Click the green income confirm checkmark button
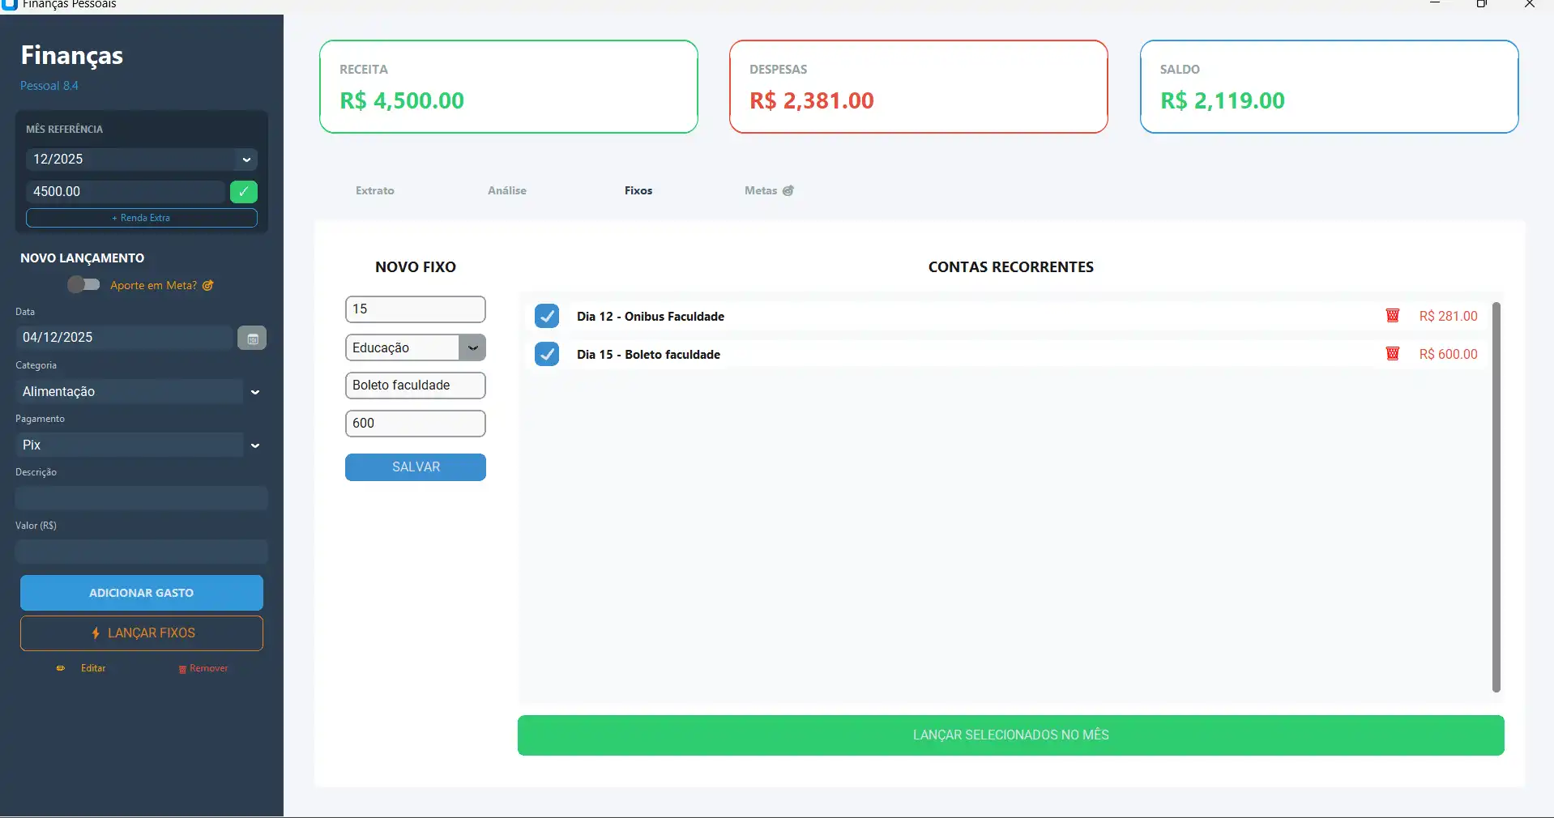Viewport: 1554px width, 818px height. click(243, 192)
